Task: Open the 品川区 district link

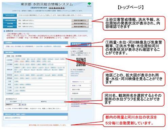Action: point(33,59)
